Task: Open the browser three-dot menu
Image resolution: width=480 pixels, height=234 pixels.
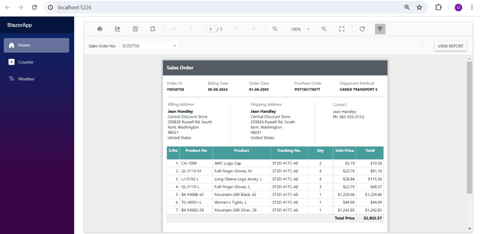Action: pyautogui.click(x=472, y=7)
